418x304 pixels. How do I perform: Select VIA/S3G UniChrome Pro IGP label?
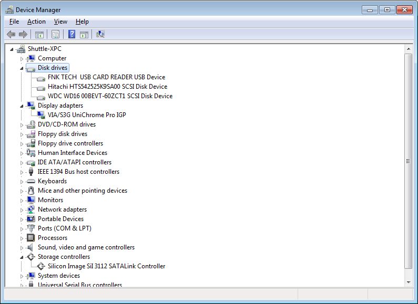click(x=87, y=115)
